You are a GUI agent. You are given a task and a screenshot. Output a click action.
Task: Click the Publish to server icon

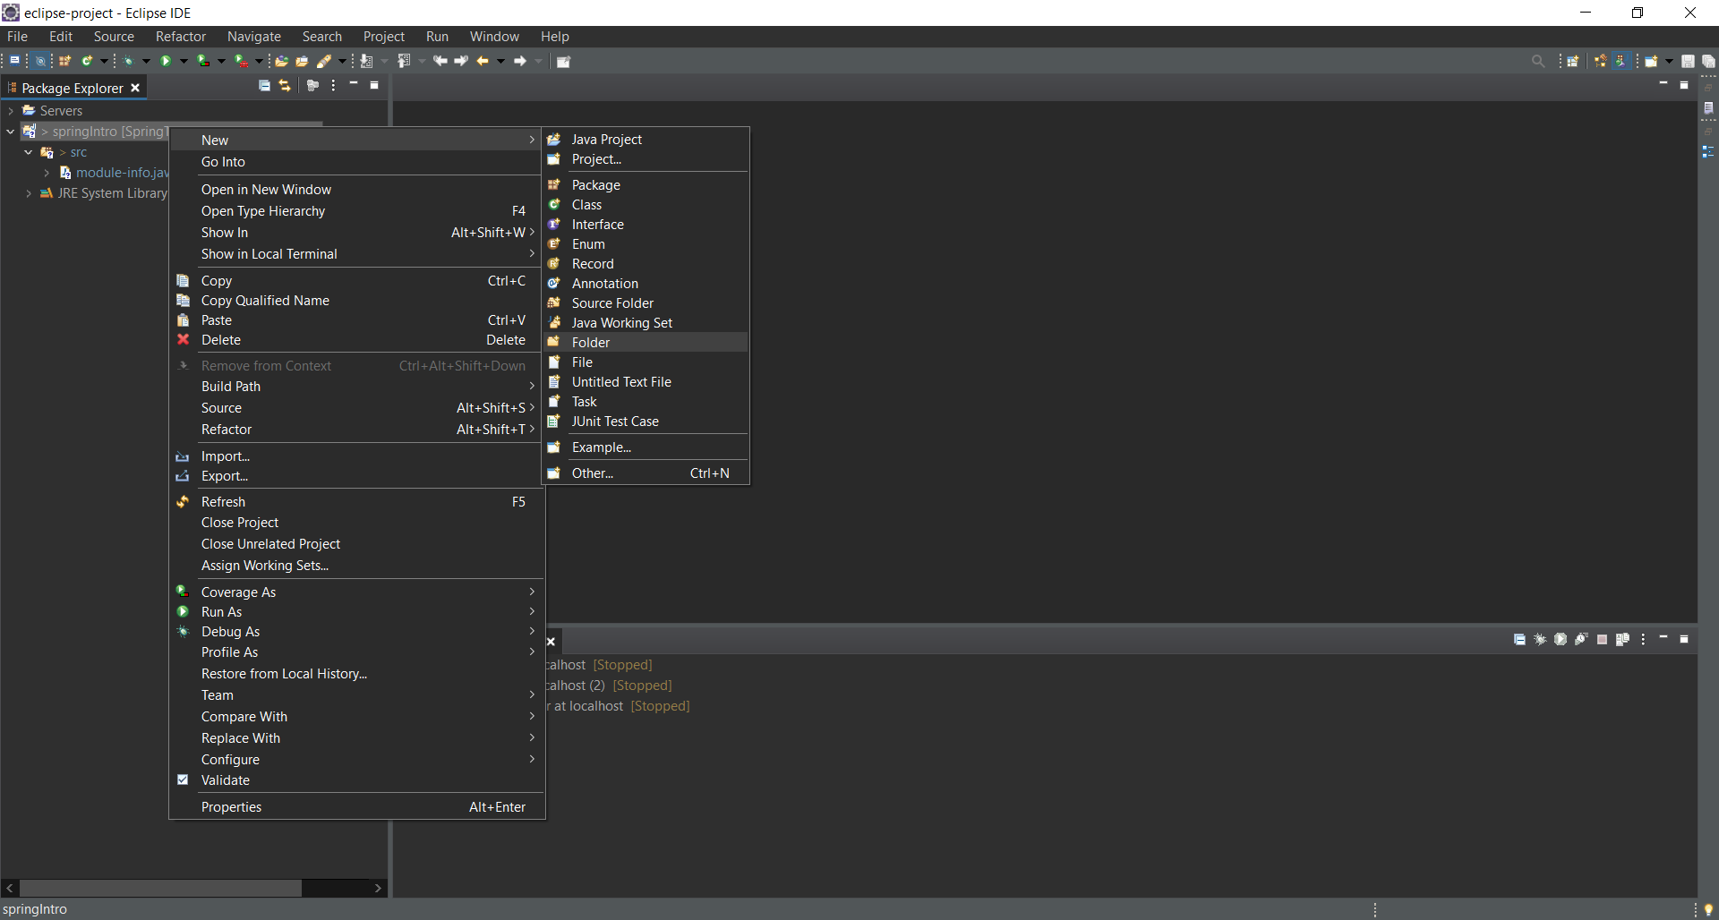1622,639
